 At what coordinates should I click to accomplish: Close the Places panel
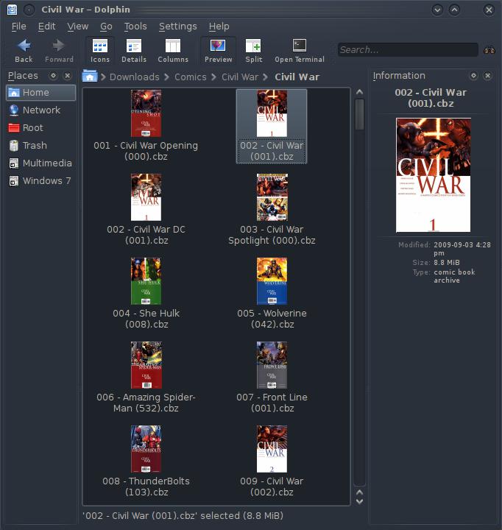pyautogui.click(x=68, y=76)
